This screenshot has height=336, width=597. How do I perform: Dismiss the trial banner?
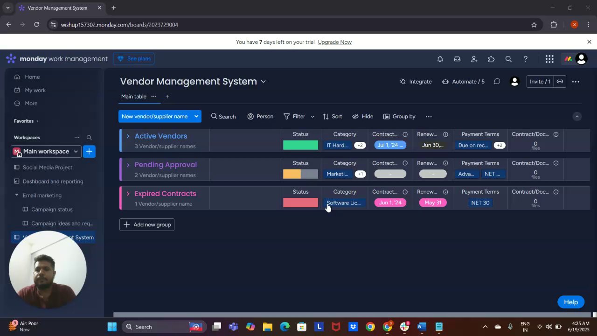coord(589,42)
